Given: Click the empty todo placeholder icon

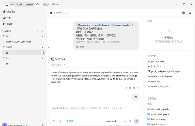Looking at the screenshot, I should (x=169, y=31).
